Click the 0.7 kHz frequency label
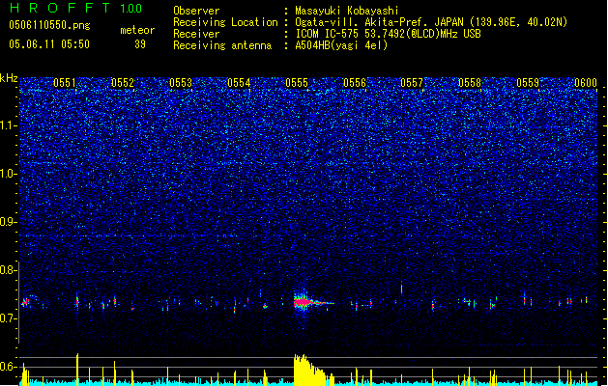The image size is (608, 386). pos(9,318)
